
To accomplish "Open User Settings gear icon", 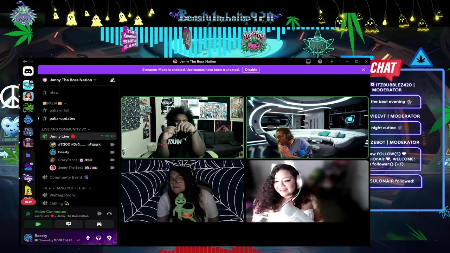I will [x=109, y=238].
